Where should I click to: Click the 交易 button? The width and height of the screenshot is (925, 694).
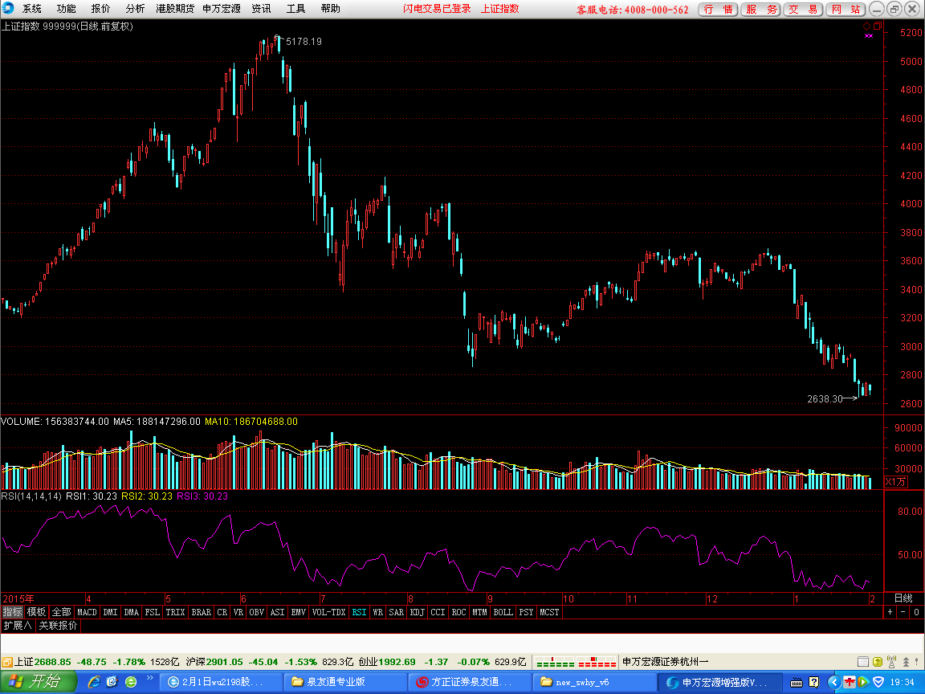[x=803, y=9]
